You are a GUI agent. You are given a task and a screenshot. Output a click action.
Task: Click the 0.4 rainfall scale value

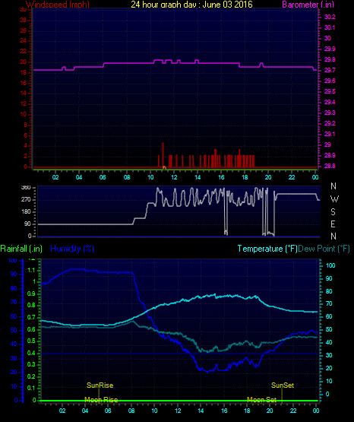31,353
